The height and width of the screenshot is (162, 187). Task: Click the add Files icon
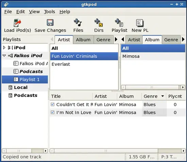(x=78, y=22)
